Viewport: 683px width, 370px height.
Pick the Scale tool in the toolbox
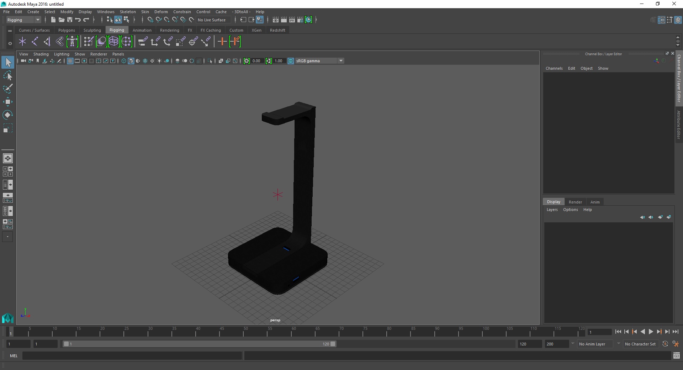click(x=8, y=128)
